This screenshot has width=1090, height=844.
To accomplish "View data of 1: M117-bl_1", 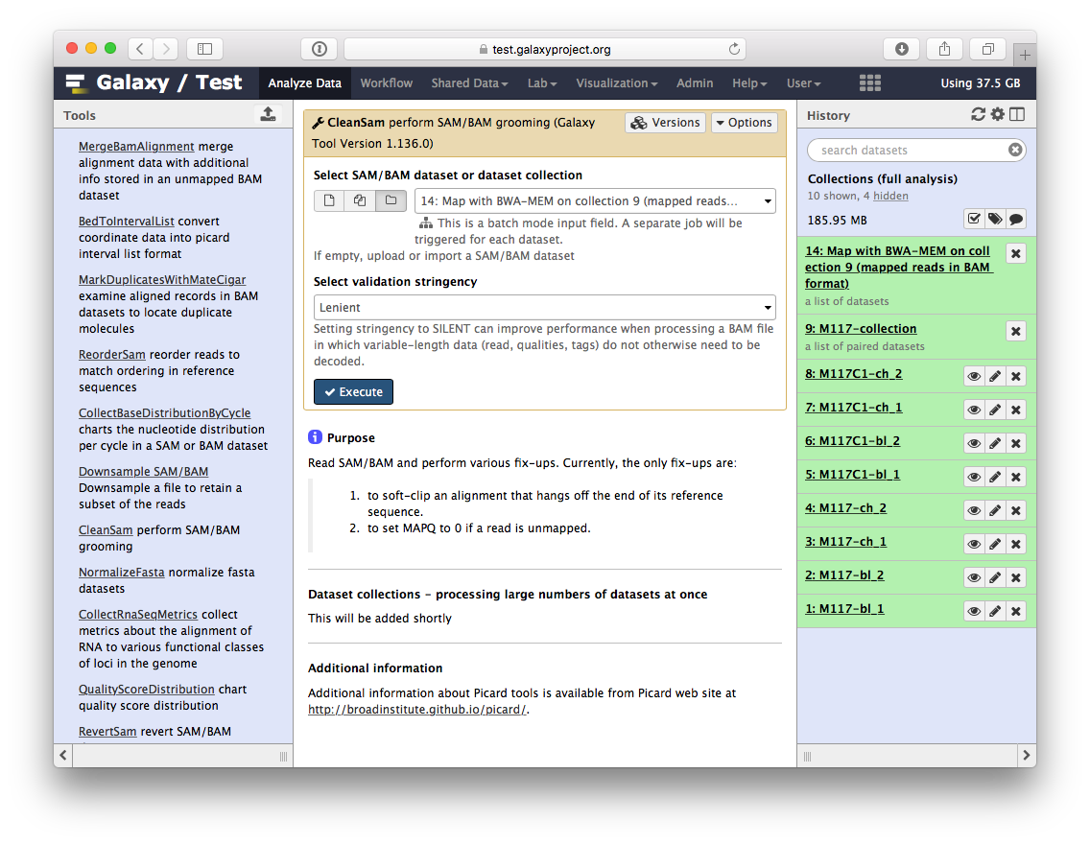I will (x=974, y=611).
